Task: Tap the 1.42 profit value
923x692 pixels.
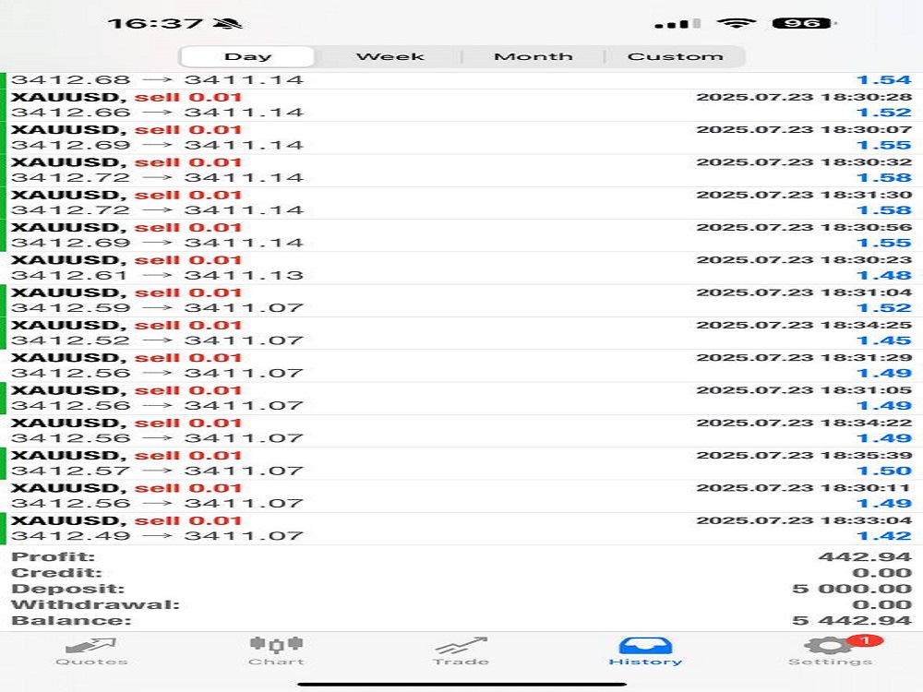Action: pyautogui.click(x=883, y=536)
